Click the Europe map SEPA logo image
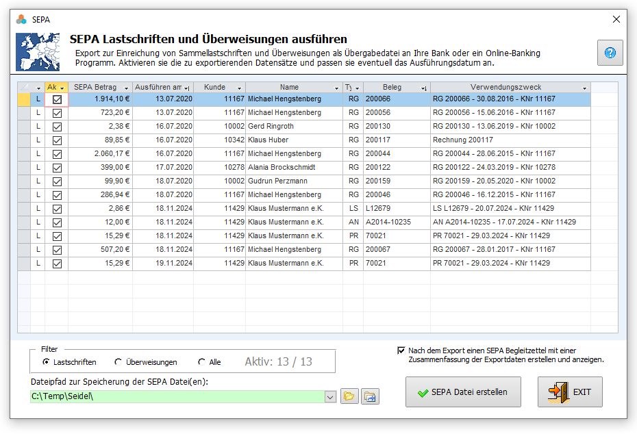Viewport: 637px width, 434px height. point(38,52)
